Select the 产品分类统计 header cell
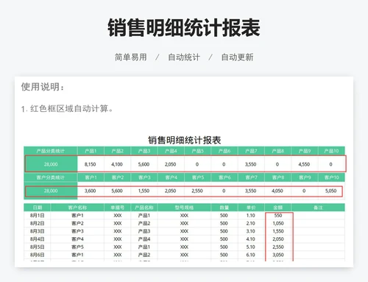 [51, 151]
